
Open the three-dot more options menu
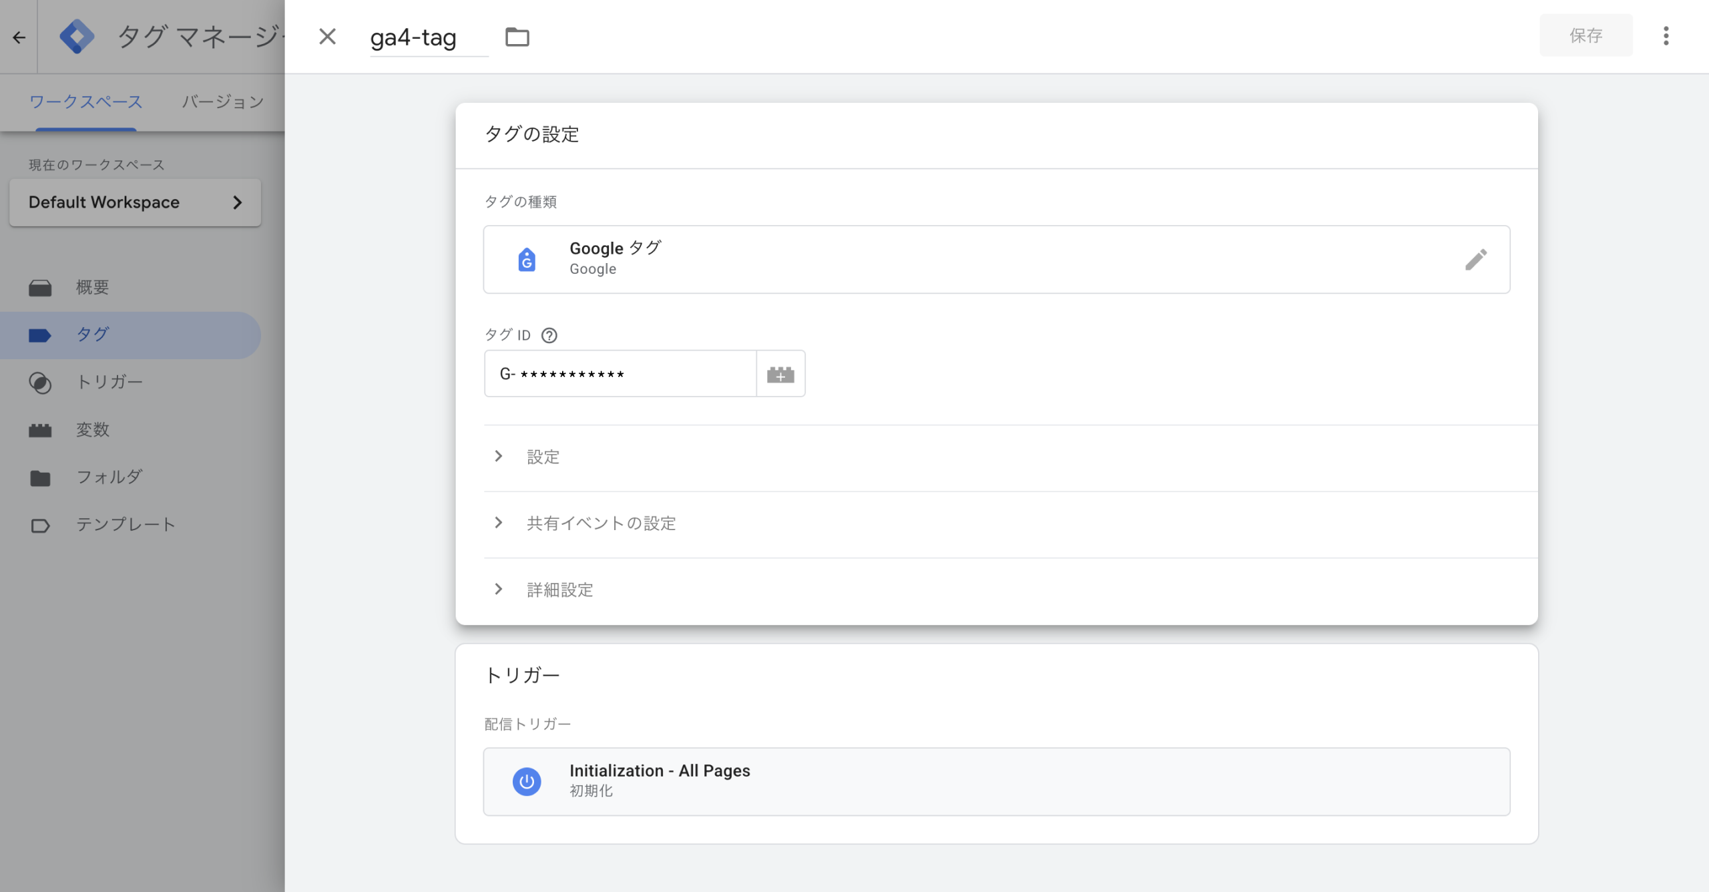[1666, 36]
